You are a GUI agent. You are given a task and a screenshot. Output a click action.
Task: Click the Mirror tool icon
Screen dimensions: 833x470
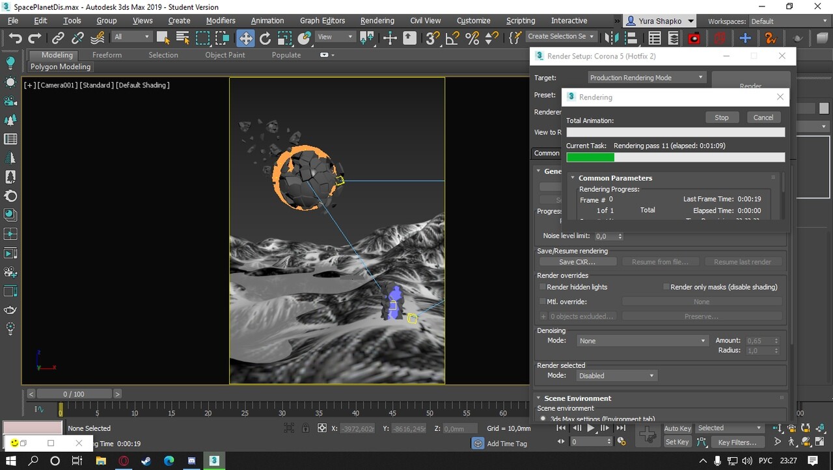[611, 38]
